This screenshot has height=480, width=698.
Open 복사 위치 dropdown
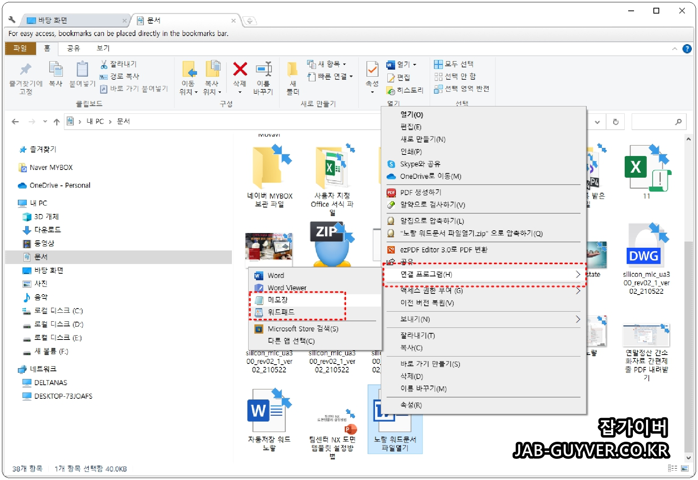coord(212,78)
